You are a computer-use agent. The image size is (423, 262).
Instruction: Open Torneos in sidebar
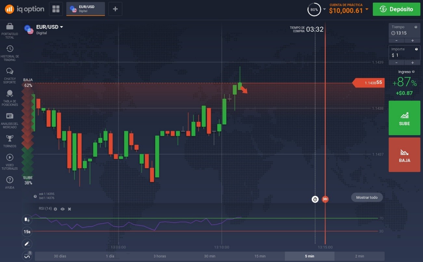(10, 141)
